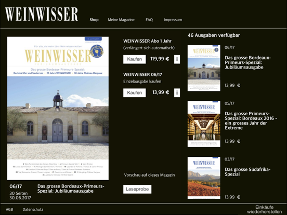Screen dimensions: 287x215
Task: Click the '03/17' issue number label
Action: pyautogui.click(x=229, y=159)
